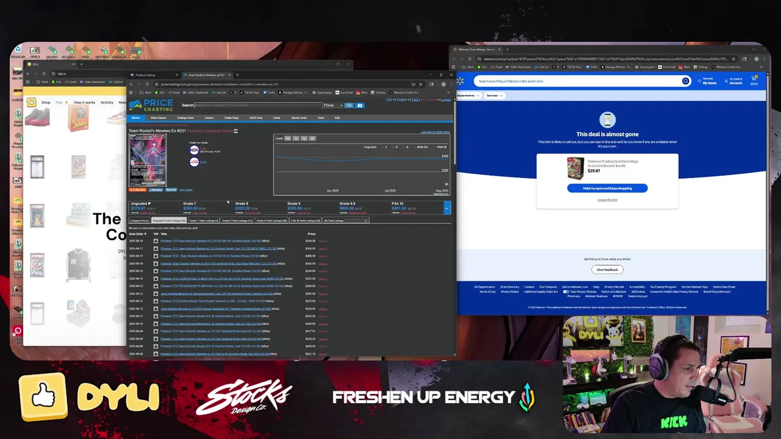Viewport: 781px width, 439px height.
Task: Open the Walmart Account person icon
Action: pos(726,81)
